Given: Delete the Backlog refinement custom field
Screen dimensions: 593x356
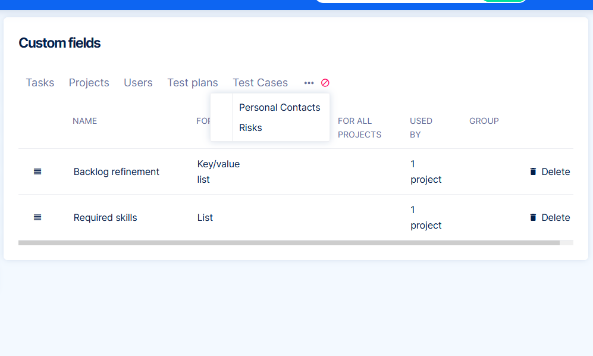Looking at the screenshot, I should coord(550,171).
